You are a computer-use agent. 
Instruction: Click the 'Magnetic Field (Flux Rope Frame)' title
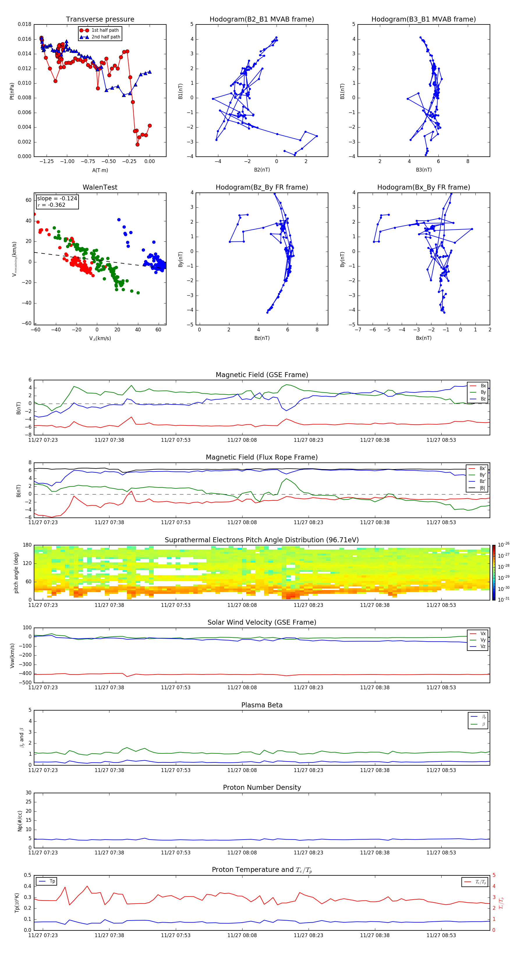pos(262,457)
